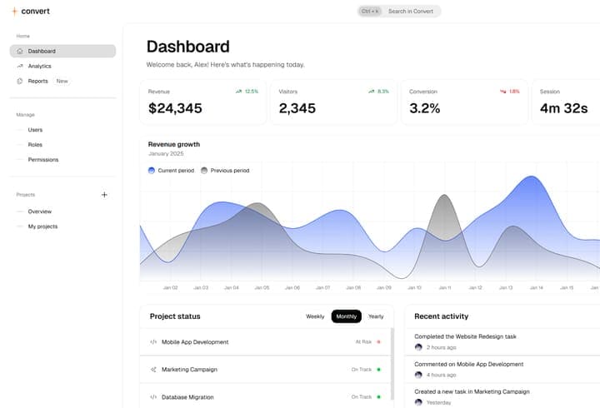
Task: Click the code icon beside Mobile App Development
Action: (153, 342)
